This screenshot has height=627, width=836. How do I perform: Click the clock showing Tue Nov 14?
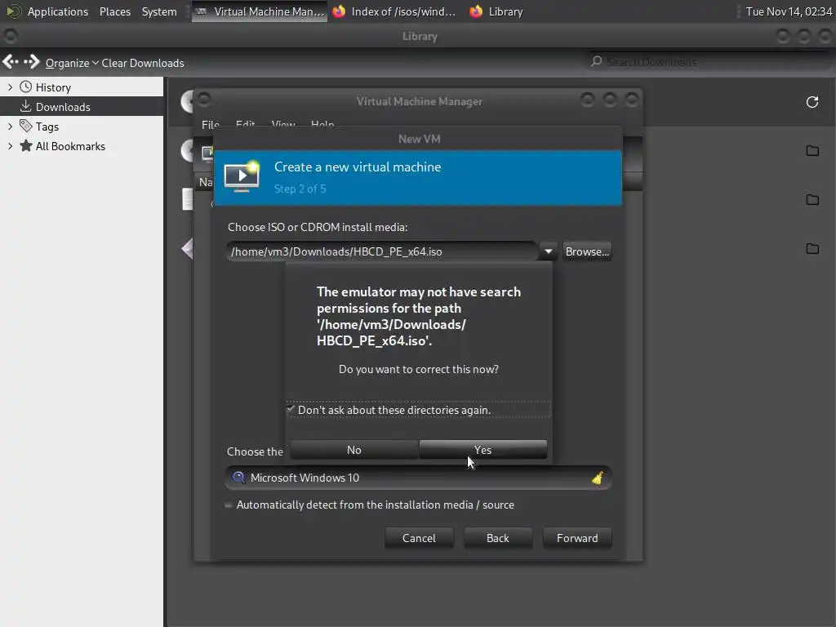coord(789,11)
